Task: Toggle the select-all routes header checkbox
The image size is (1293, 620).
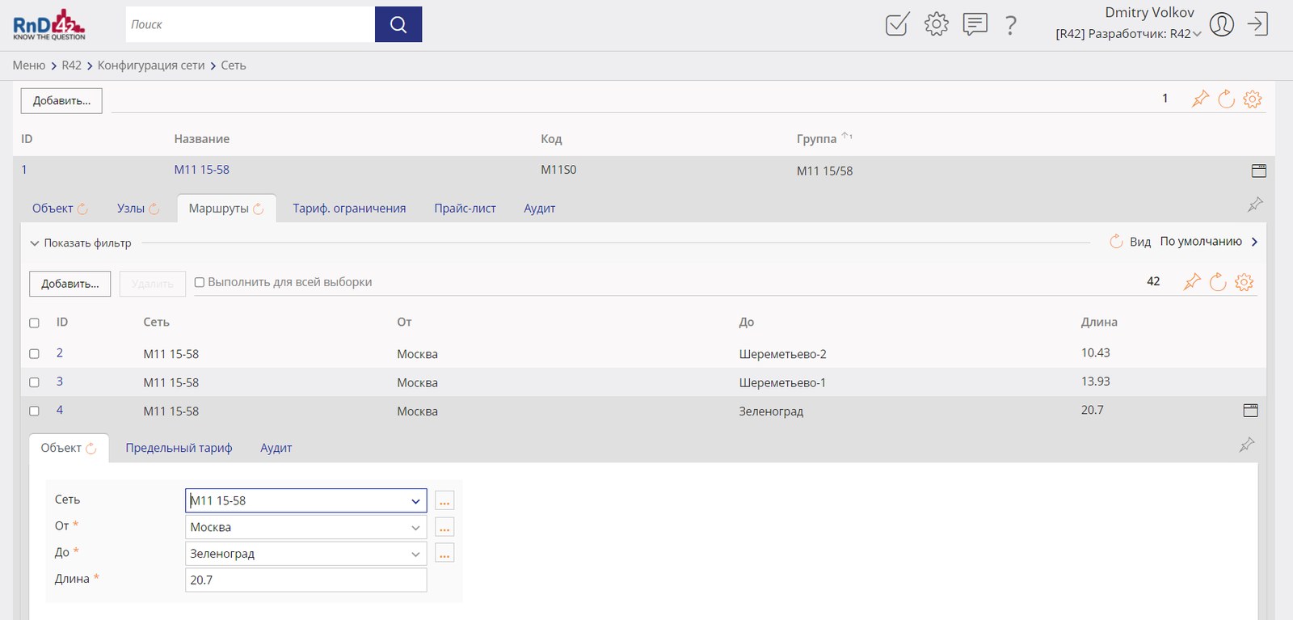Action: coord(34,323)
